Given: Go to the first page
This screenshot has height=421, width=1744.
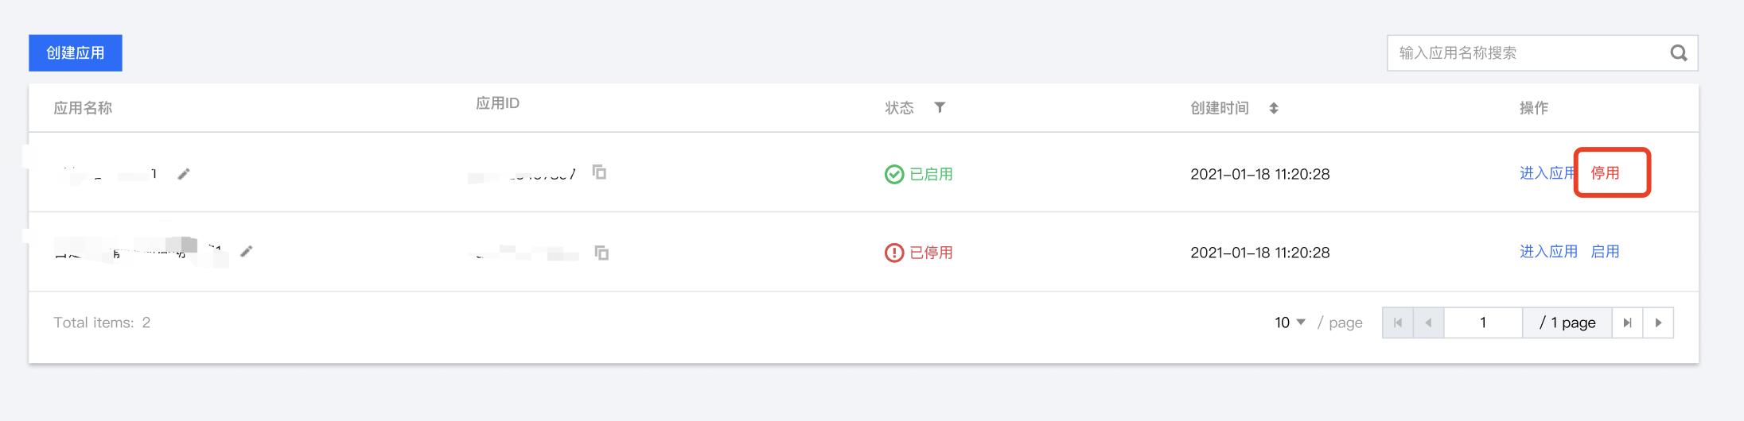Looking at the screenshot, I should tap(1398, 323).
